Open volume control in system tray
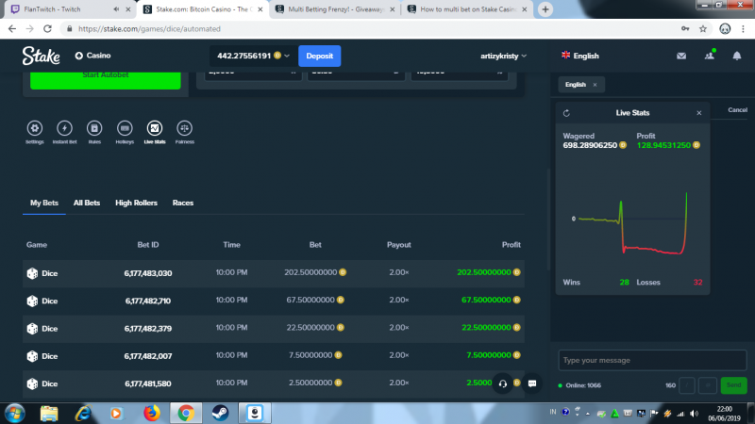The width and height of the screenshot is (755, 424). (694, 414)
